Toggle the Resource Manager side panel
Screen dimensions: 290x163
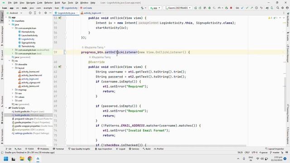click(x=2, y=36)
